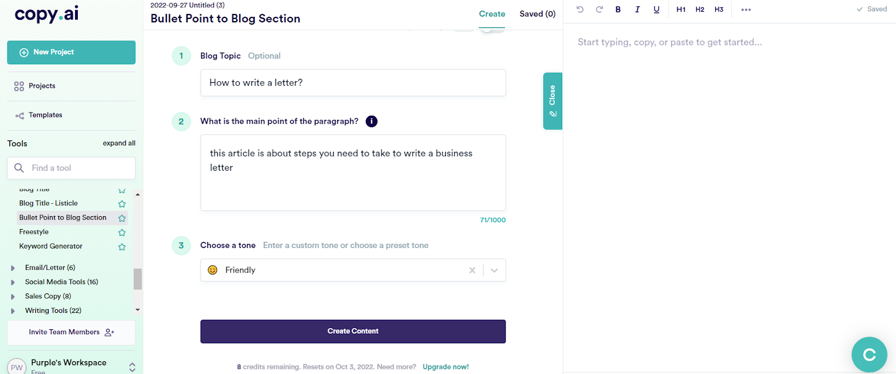Click the info icon beside paragraph question
This screenshot has width=896, height=374.
pyautogui.click(x=371, y=121)
